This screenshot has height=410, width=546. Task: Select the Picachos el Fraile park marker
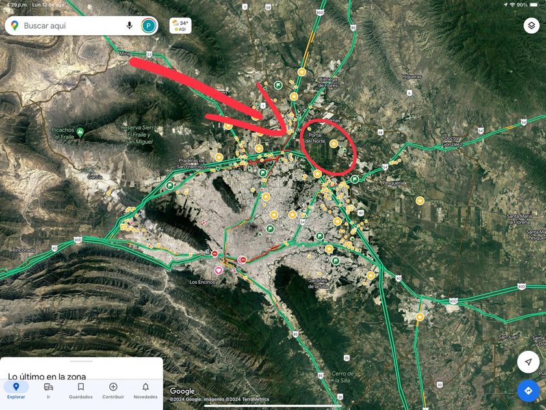coord(81,132)
